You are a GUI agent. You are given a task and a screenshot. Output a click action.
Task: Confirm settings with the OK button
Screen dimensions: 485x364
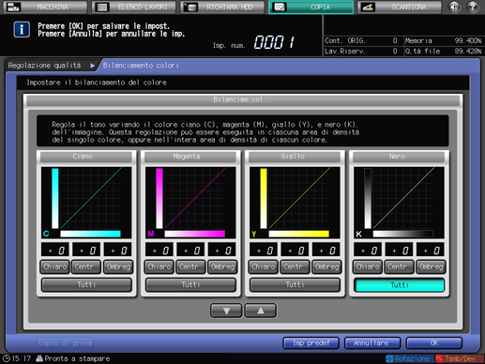tap(434, 343)
